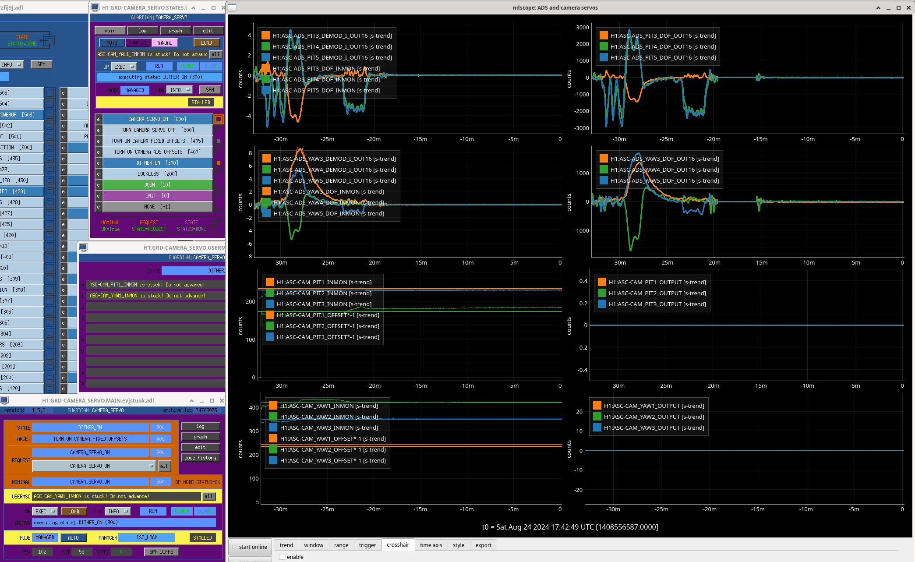Click 'all' button beside USERMSG in MAIN window
Image resolution: width=915 pixels, height=562 pixels.
208,496
